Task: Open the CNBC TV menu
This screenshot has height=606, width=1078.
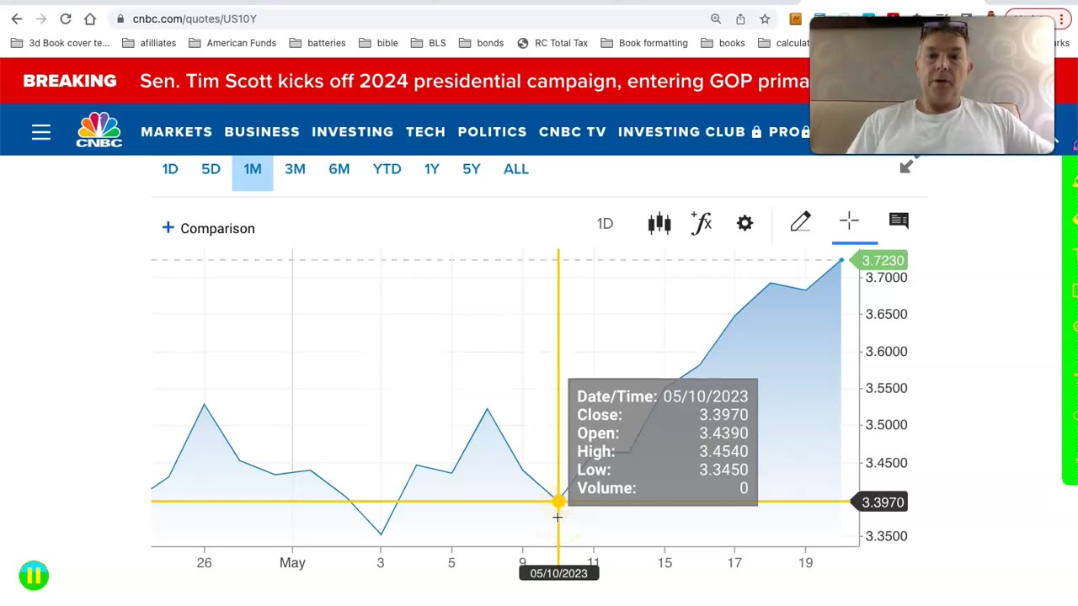Action: point(573,132)
